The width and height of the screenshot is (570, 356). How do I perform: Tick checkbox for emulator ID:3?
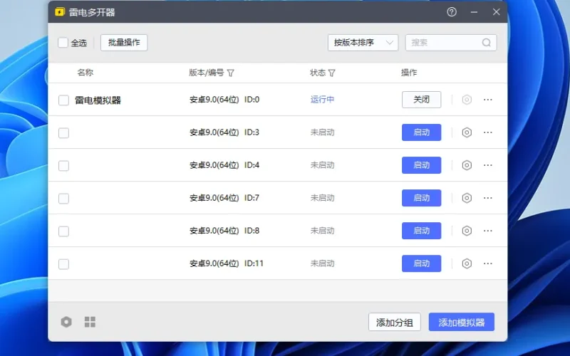coord(63,133)
